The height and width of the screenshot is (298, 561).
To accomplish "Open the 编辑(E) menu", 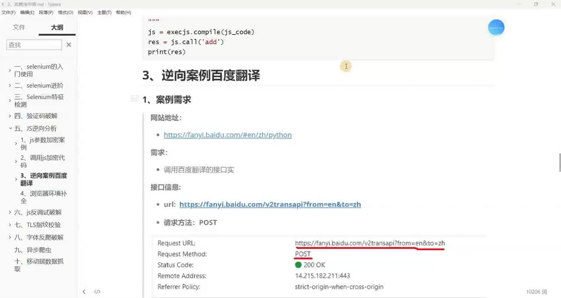I will (x=27, y=13).
